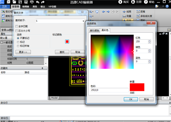Screen dimensions: 171x122
Task: Select the 测量 measure tool
Action: [x=127, y=16]
